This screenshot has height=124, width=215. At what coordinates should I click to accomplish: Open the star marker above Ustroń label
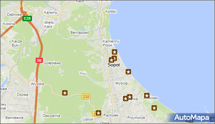click(x=98, y=113)
